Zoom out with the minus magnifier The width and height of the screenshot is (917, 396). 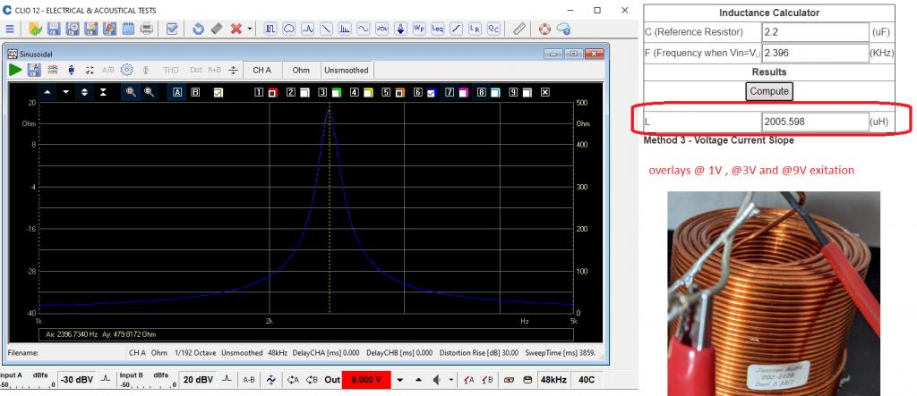(x=150, y=92)
